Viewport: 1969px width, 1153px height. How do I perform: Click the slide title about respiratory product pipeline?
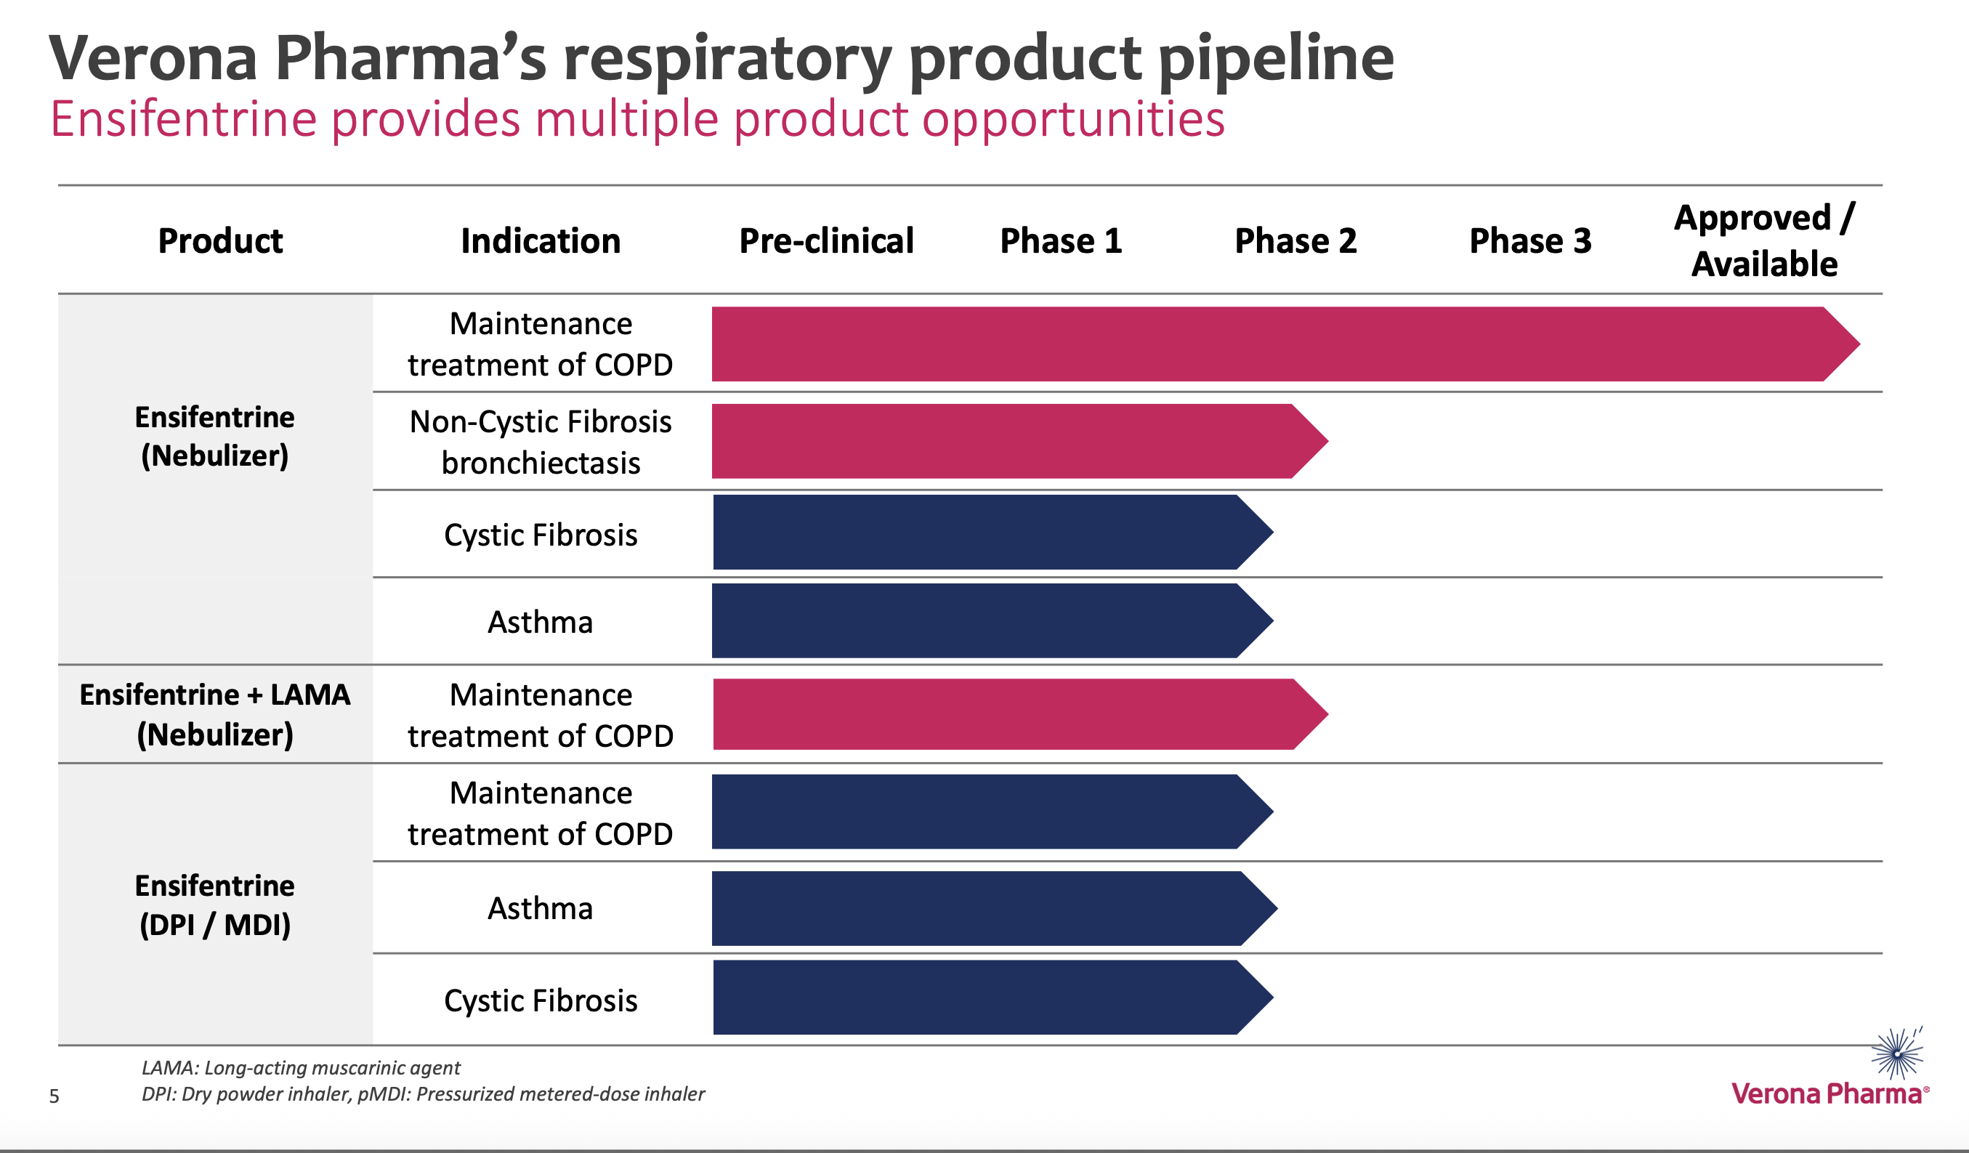(x=721, y=58)
